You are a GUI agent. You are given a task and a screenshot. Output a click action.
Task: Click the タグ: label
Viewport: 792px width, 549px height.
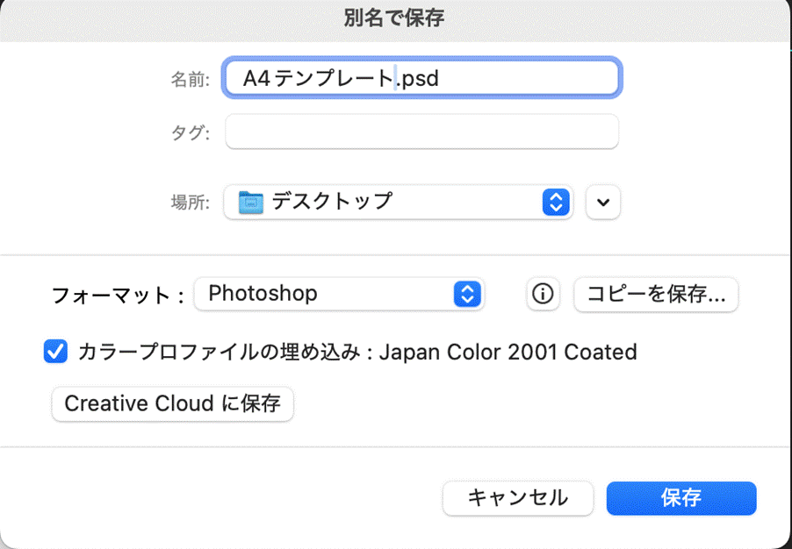coord(190,133)
